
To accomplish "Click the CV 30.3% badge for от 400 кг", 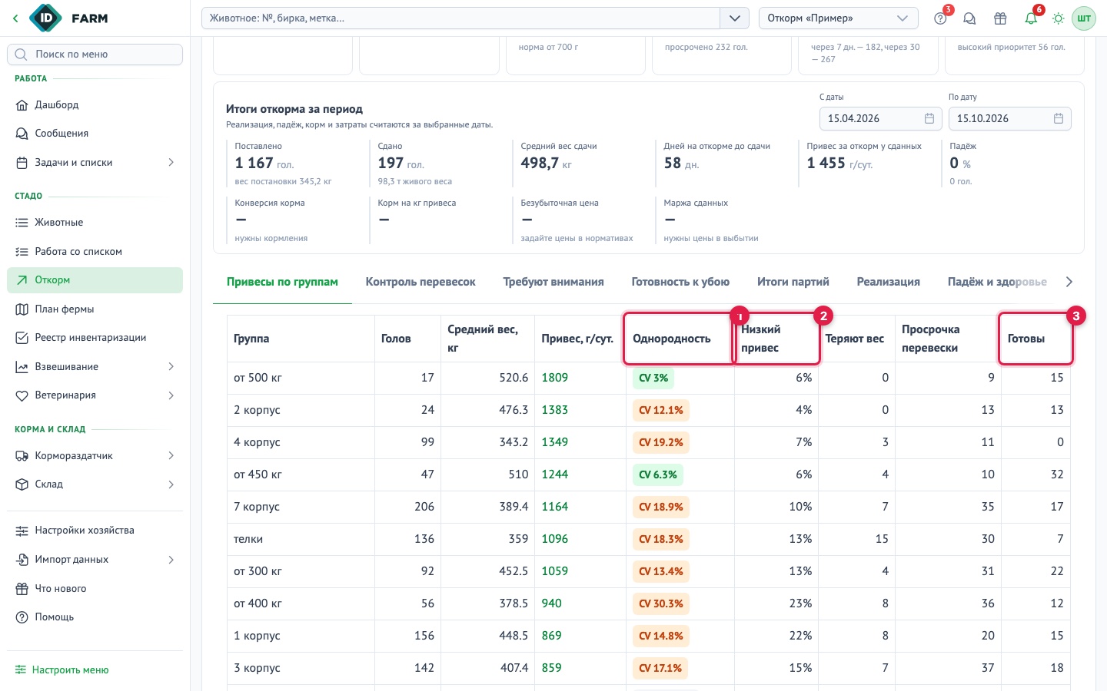I will point(661,603).
